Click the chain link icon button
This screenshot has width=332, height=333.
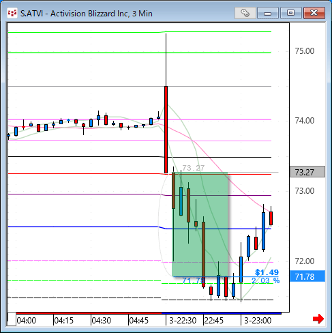pos(245,13)
